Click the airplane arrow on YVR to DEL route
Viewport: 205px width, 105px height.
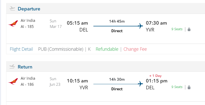pos(141,84)
